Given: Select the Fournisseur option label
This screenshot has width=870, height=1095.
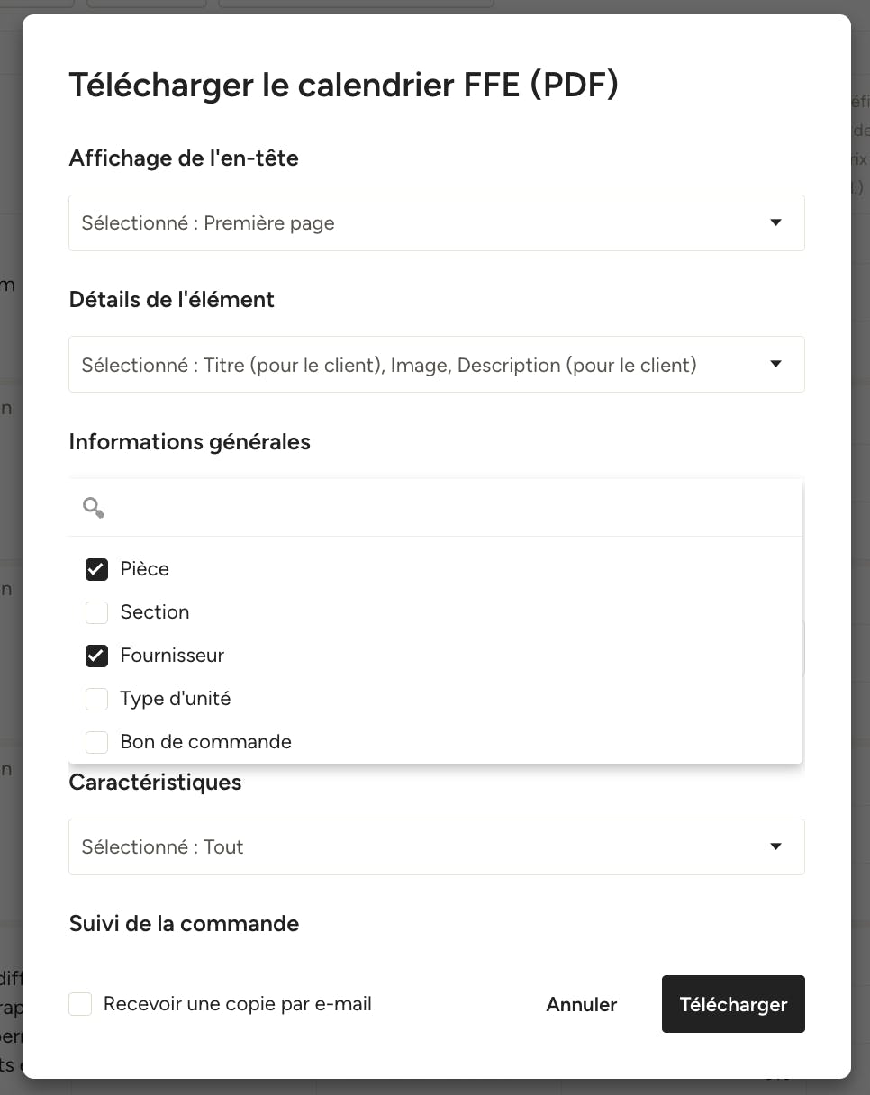Looking at the screenshot, I should pyautogui.click(x=172, y=656).
